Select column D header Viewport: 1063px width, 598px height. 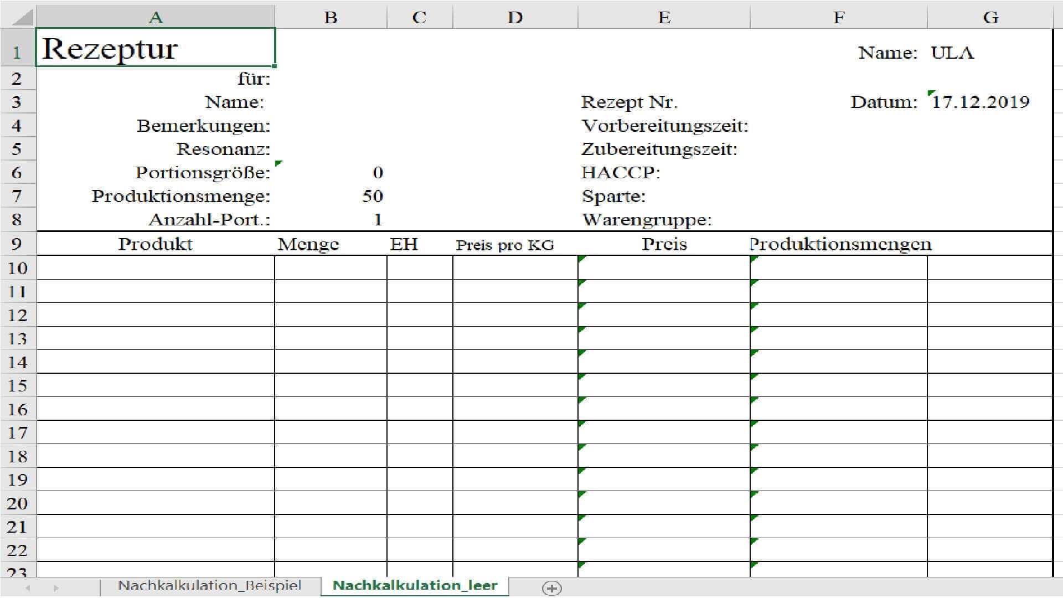pos(515,17)
